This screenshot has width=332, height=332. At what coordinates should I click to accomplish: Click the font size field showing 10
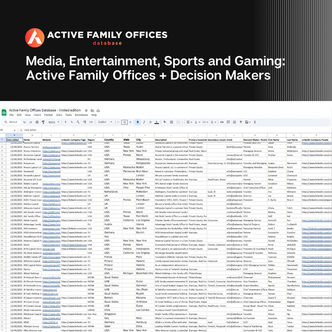pyautogui.click(x=125, y=122)
